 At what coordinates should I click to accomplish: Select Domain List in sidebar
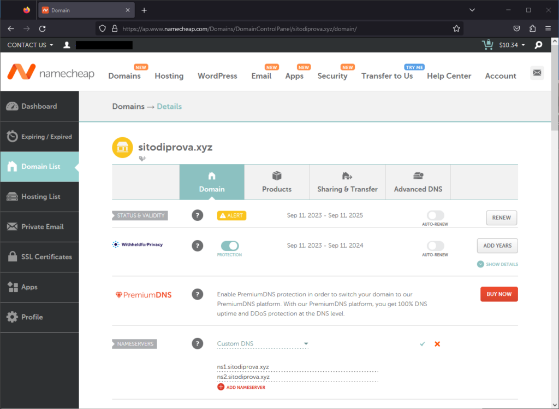click(x=39, y=166)
